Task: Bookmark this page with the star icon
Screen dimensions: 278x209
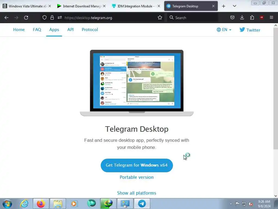Action: [x=160, y=17]
